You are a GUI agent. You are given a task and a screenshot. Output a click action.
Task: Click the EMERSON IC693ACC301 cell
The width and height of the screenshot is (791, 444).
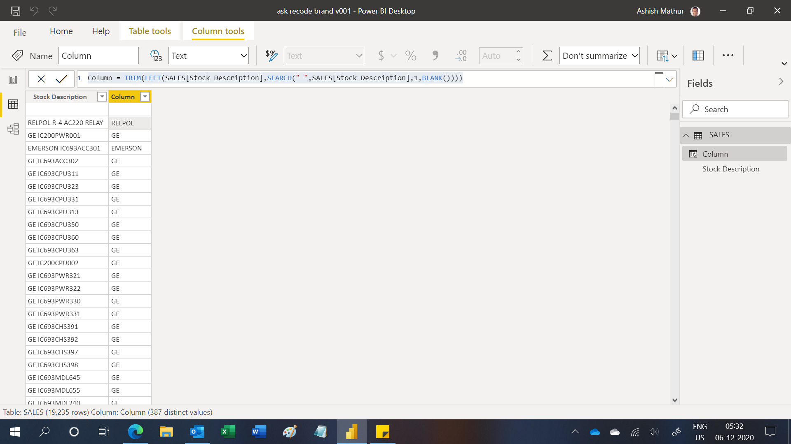[x=67, y=148]
